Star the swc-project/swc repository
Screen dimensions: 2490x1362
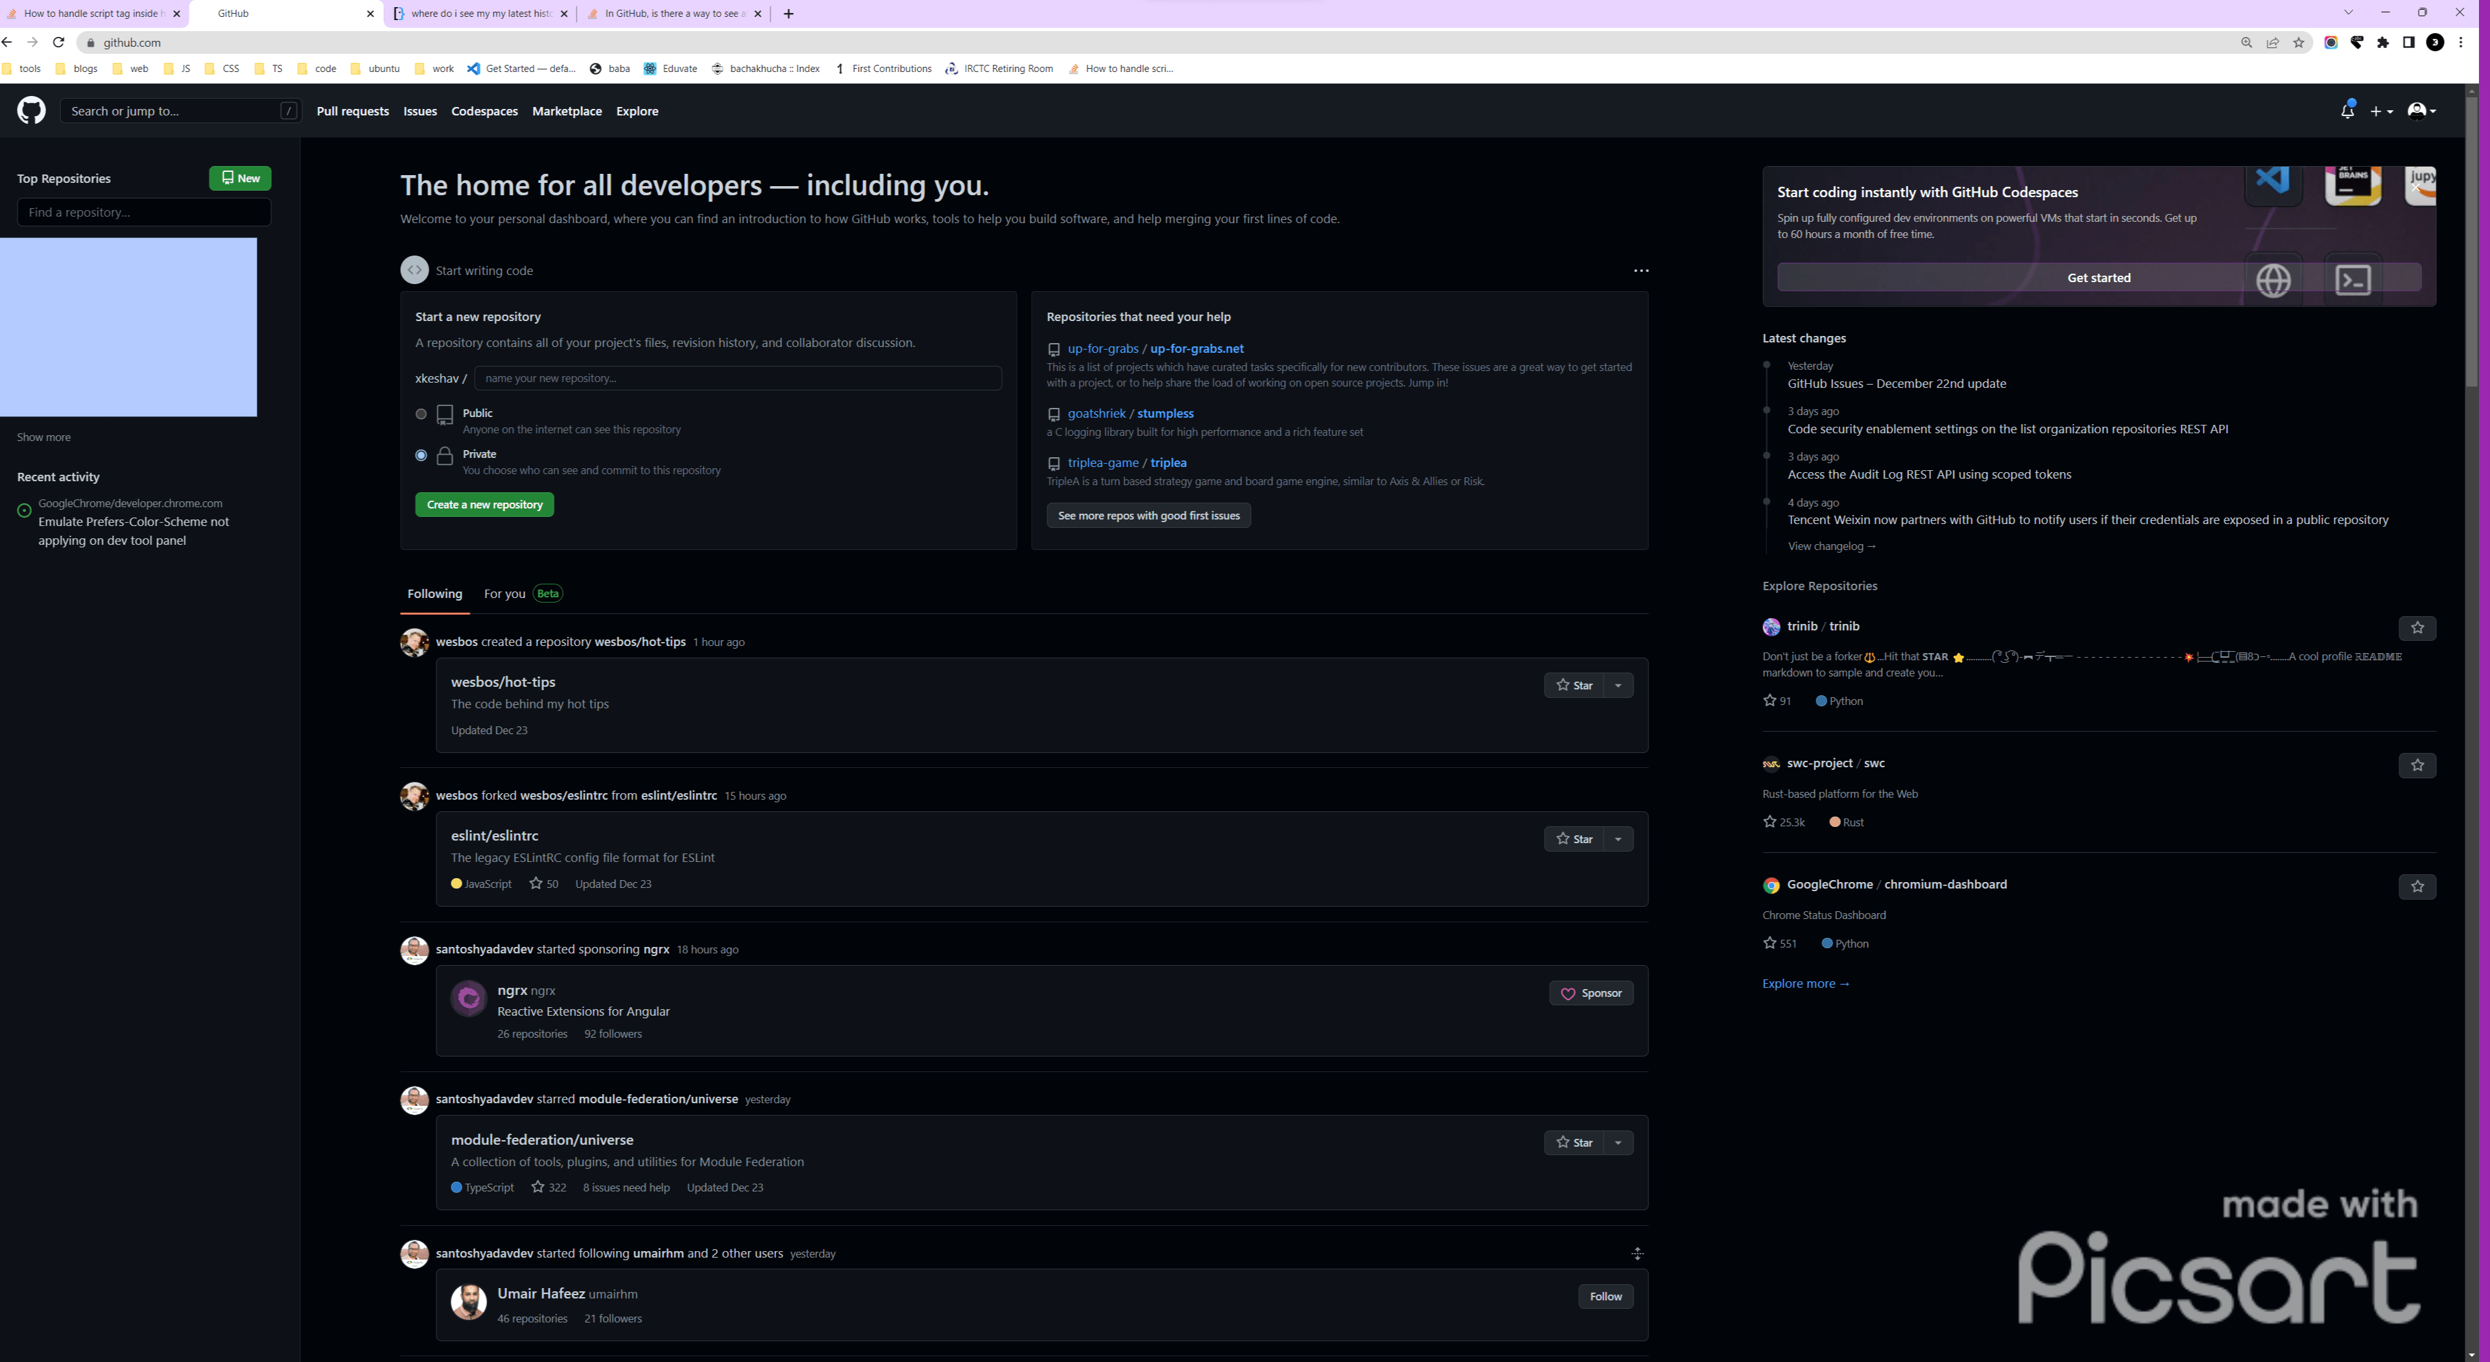tap(2417, 765)
